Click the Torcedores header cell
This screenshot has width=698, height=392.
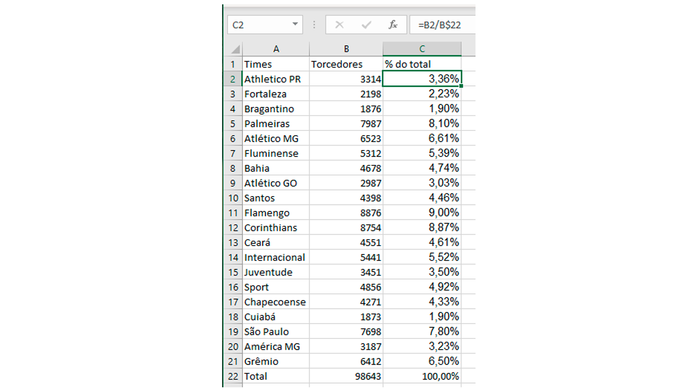pos(346,64)
